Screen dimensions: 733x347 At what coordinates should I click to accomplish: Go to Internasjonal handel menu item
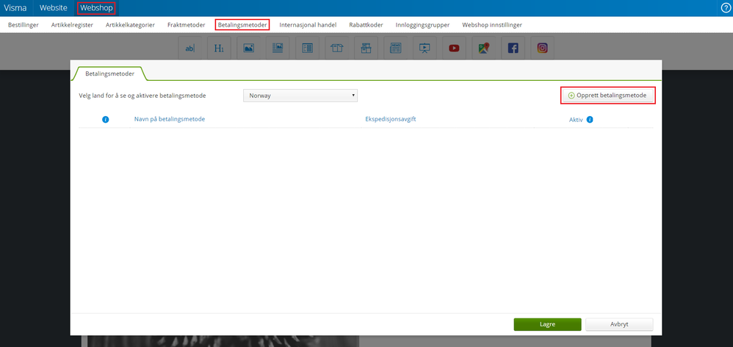coord(308,25)
